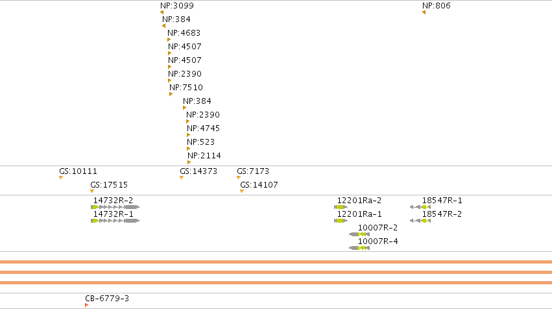Select the 12201Ra-1 gene model glyph
Screen dimensions: 552x309
(x=341, y=221)
